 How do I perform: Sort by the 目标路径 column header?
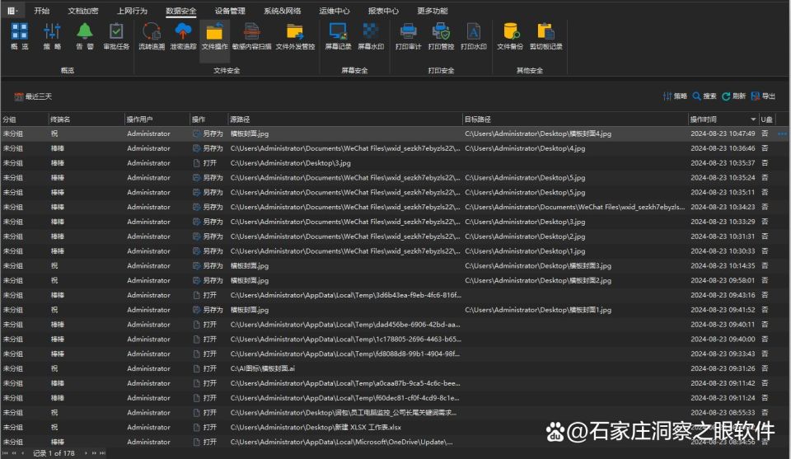point(575,119)
